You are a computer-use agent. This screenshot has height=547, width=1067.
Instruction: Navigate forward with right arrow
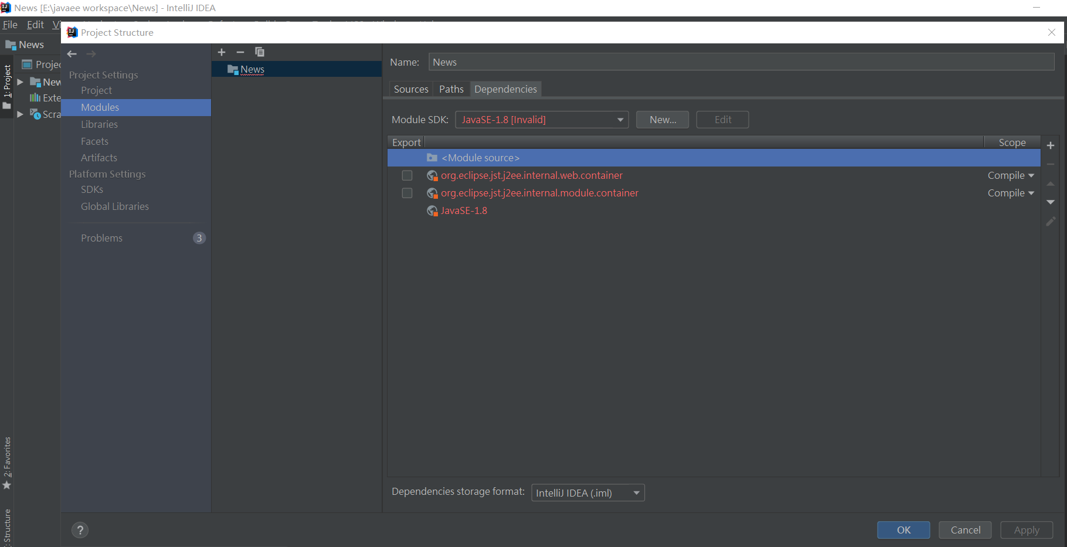(91, 54)
